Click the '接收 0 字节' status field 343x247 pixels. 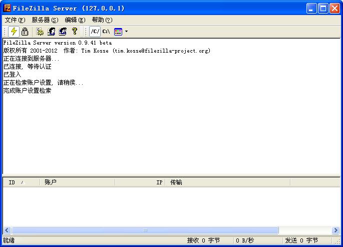point(203,240)
